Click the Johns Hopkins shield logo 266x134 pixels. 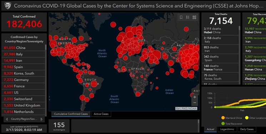7,6
